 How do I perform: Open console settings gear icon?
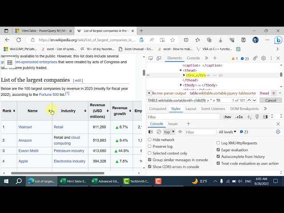tap(278, 132)
